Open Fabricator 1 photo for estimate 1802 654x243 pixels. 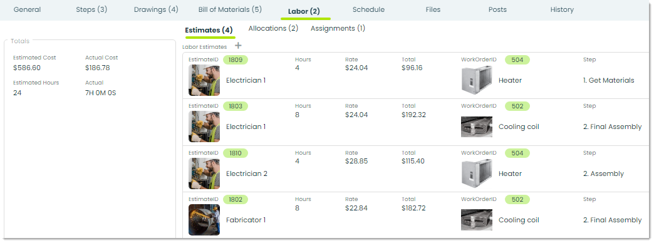204,220
